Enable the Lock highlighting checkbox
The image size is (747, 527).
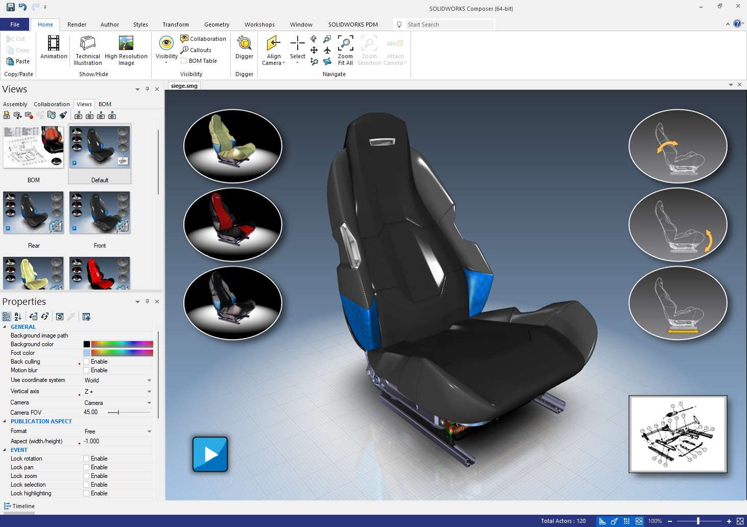[x=86, y=493]
